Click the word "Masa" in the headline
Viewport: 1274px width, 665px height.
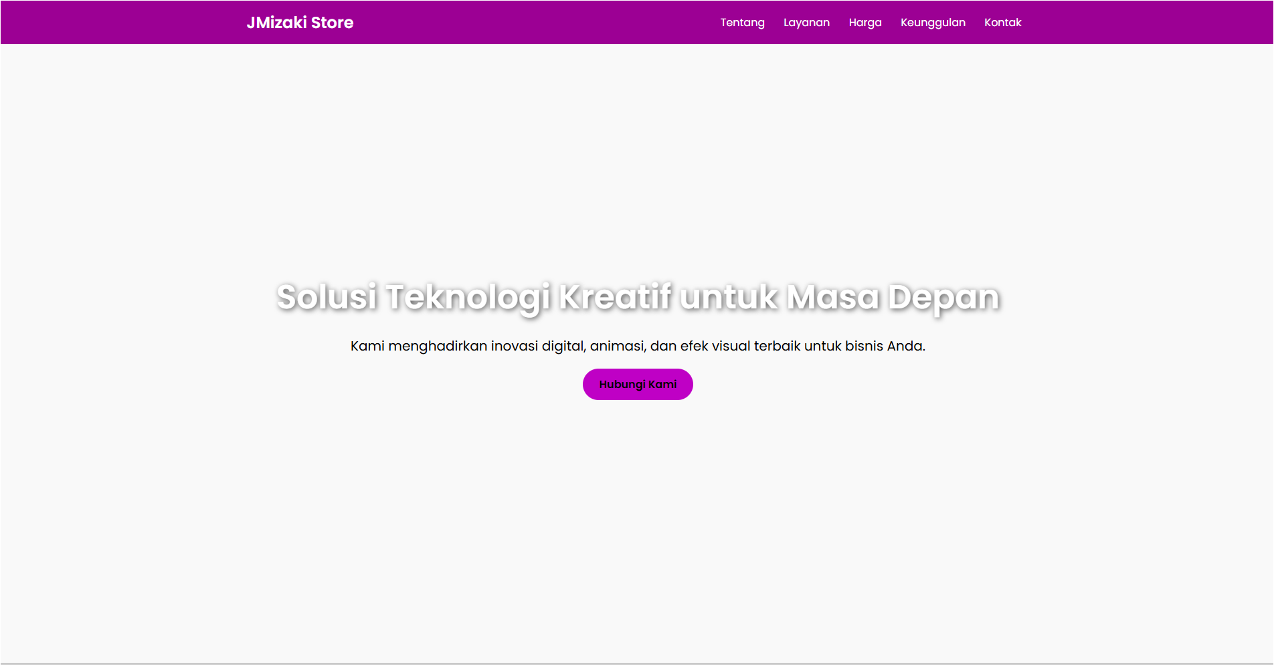pos(832,297)
